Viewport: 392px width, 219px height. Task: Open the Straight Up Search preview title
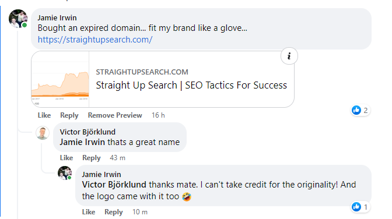coord(191,86)
